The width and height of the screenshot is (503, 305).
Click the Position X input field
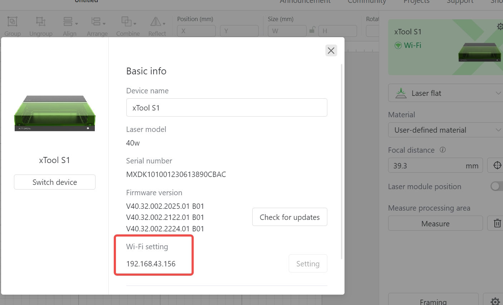click(196, 31)
